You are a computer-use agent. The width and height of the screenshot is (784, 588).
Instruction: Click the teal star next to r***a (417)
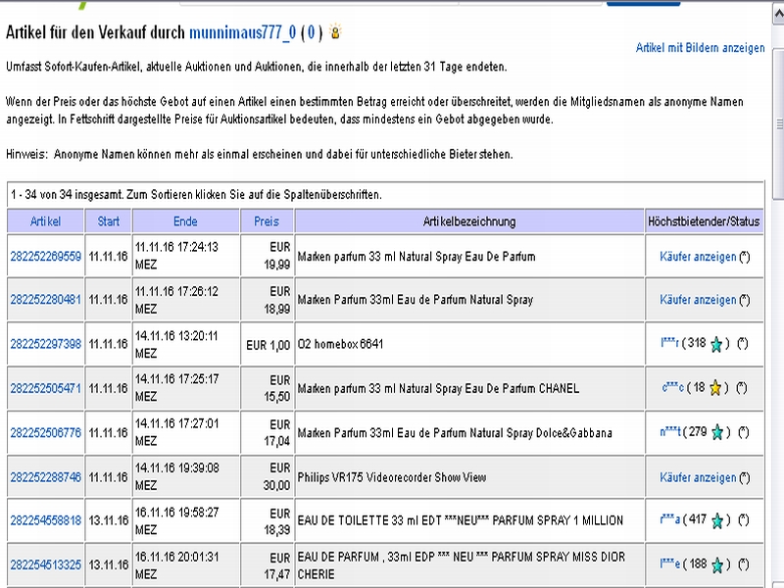(x=717, y=521)
